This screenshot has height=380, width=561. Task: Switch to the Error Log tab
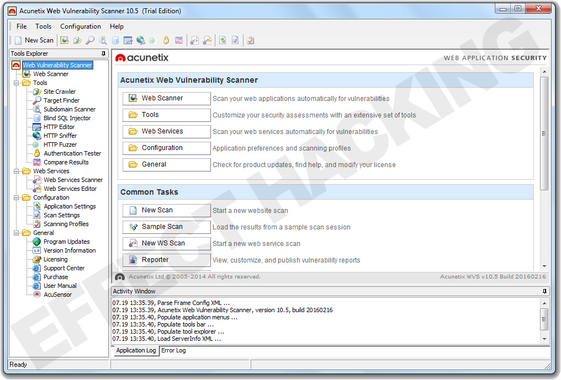coord(173,350)
